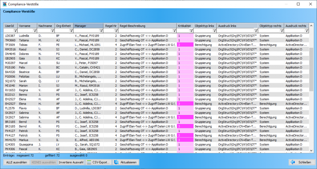Screen dimensions: 317x169
Task: Click the Vorname filter input field
Action: [25, 31]
